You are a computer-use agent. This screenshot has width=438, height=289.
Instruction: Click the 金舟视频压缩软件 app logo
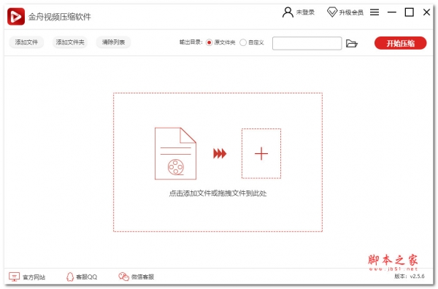coord(15,17)
